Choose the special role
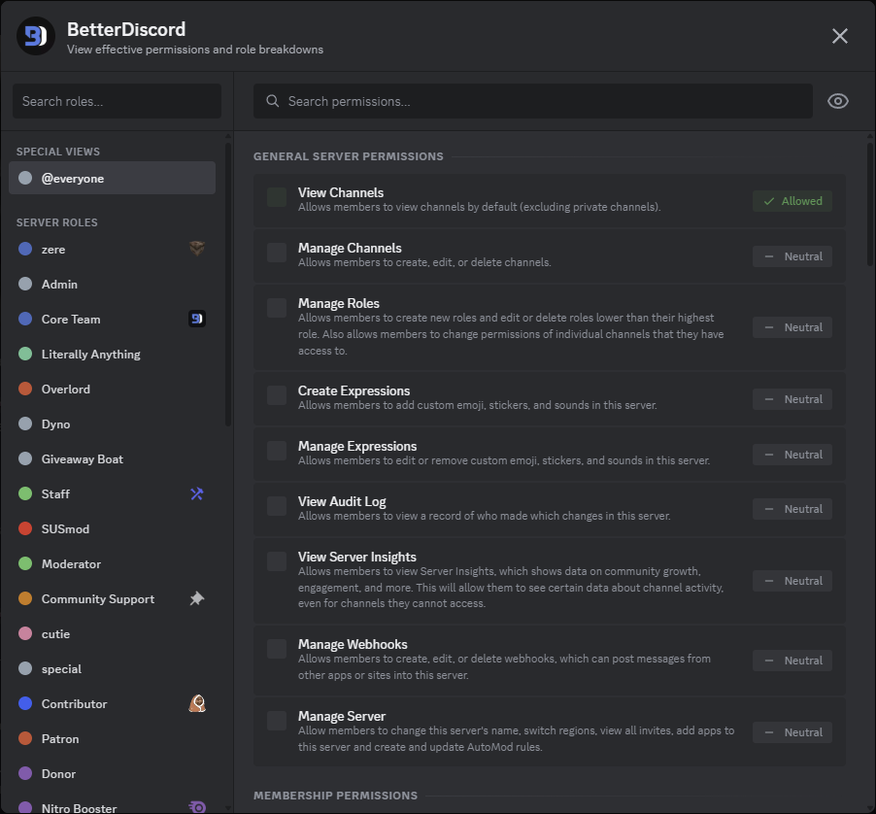The image size is (876, 814). pos(113,668)
